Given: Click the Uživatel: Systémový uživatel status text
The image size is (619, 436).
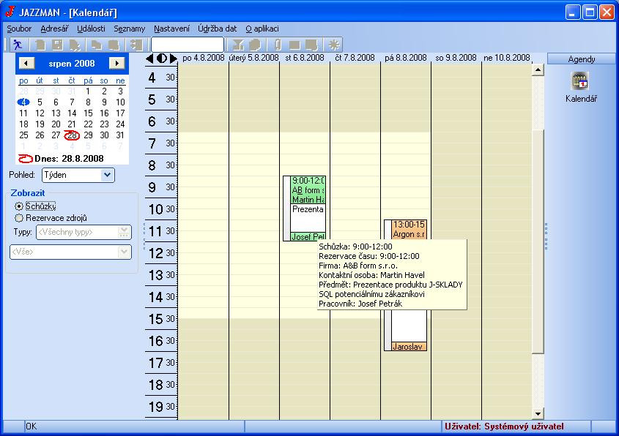Looking at the screenshot, I should [x=504, y=426].
